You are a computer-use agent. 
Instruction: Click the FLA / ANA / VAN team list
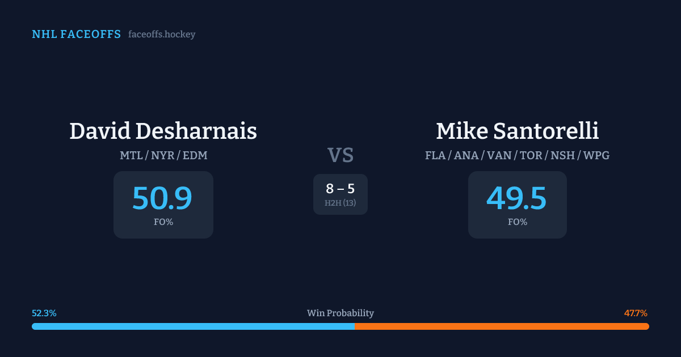click(517, 155)
